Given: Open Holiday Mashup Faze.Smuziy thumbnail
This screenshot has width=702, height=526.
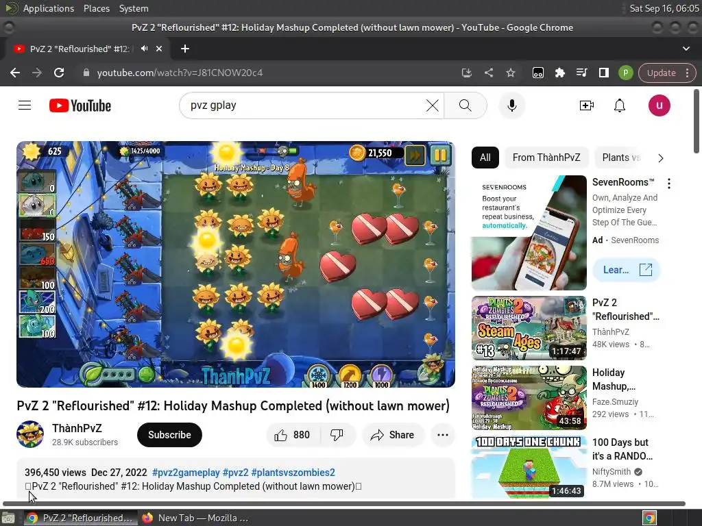Looking at the screenshot, I should coord(529,398).
